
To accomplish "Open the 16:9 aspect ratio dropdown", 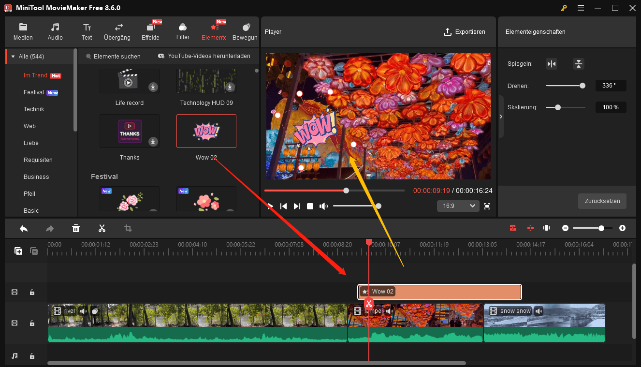I will [x=458, y=206].
